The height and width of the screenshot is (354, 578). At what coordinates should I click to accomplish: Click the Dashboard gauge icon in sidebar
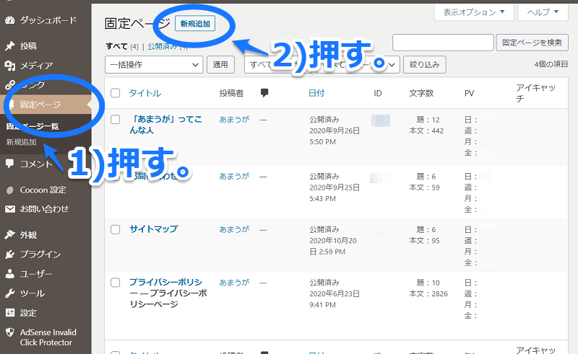click(9, 19)
